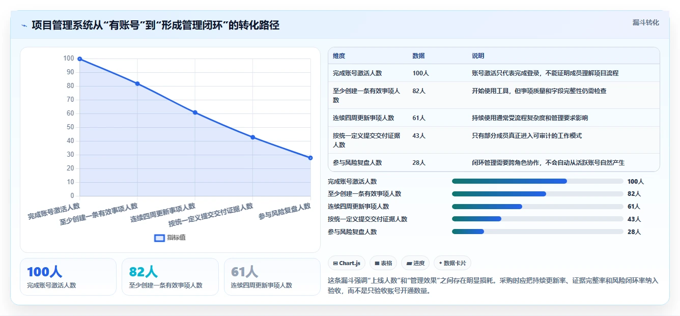Click x-axis label 参与风险复盘人数
This screenshot has height=316, width=680.
click(285, 211)
